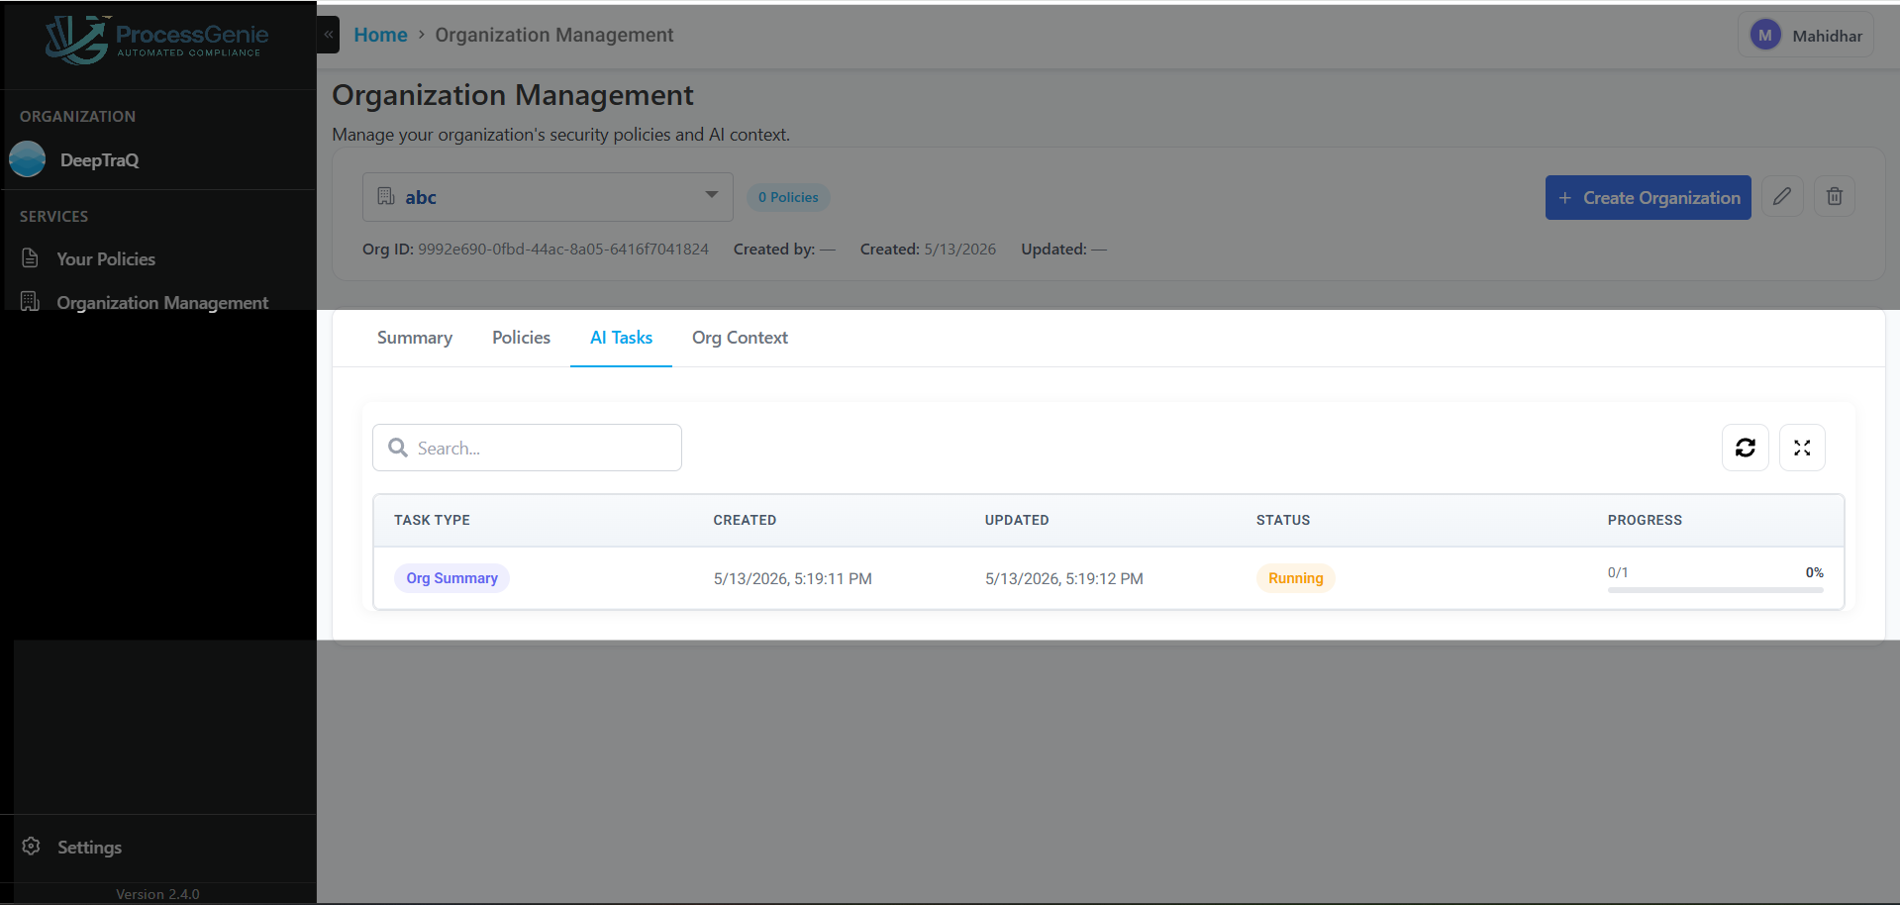Click the DeepTraQ organization avatar

[28, 159]
